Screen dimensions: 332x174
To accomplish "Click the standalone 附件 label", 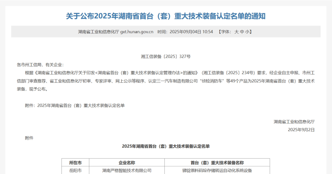I will pyautogui.click(x=29, y=138).
